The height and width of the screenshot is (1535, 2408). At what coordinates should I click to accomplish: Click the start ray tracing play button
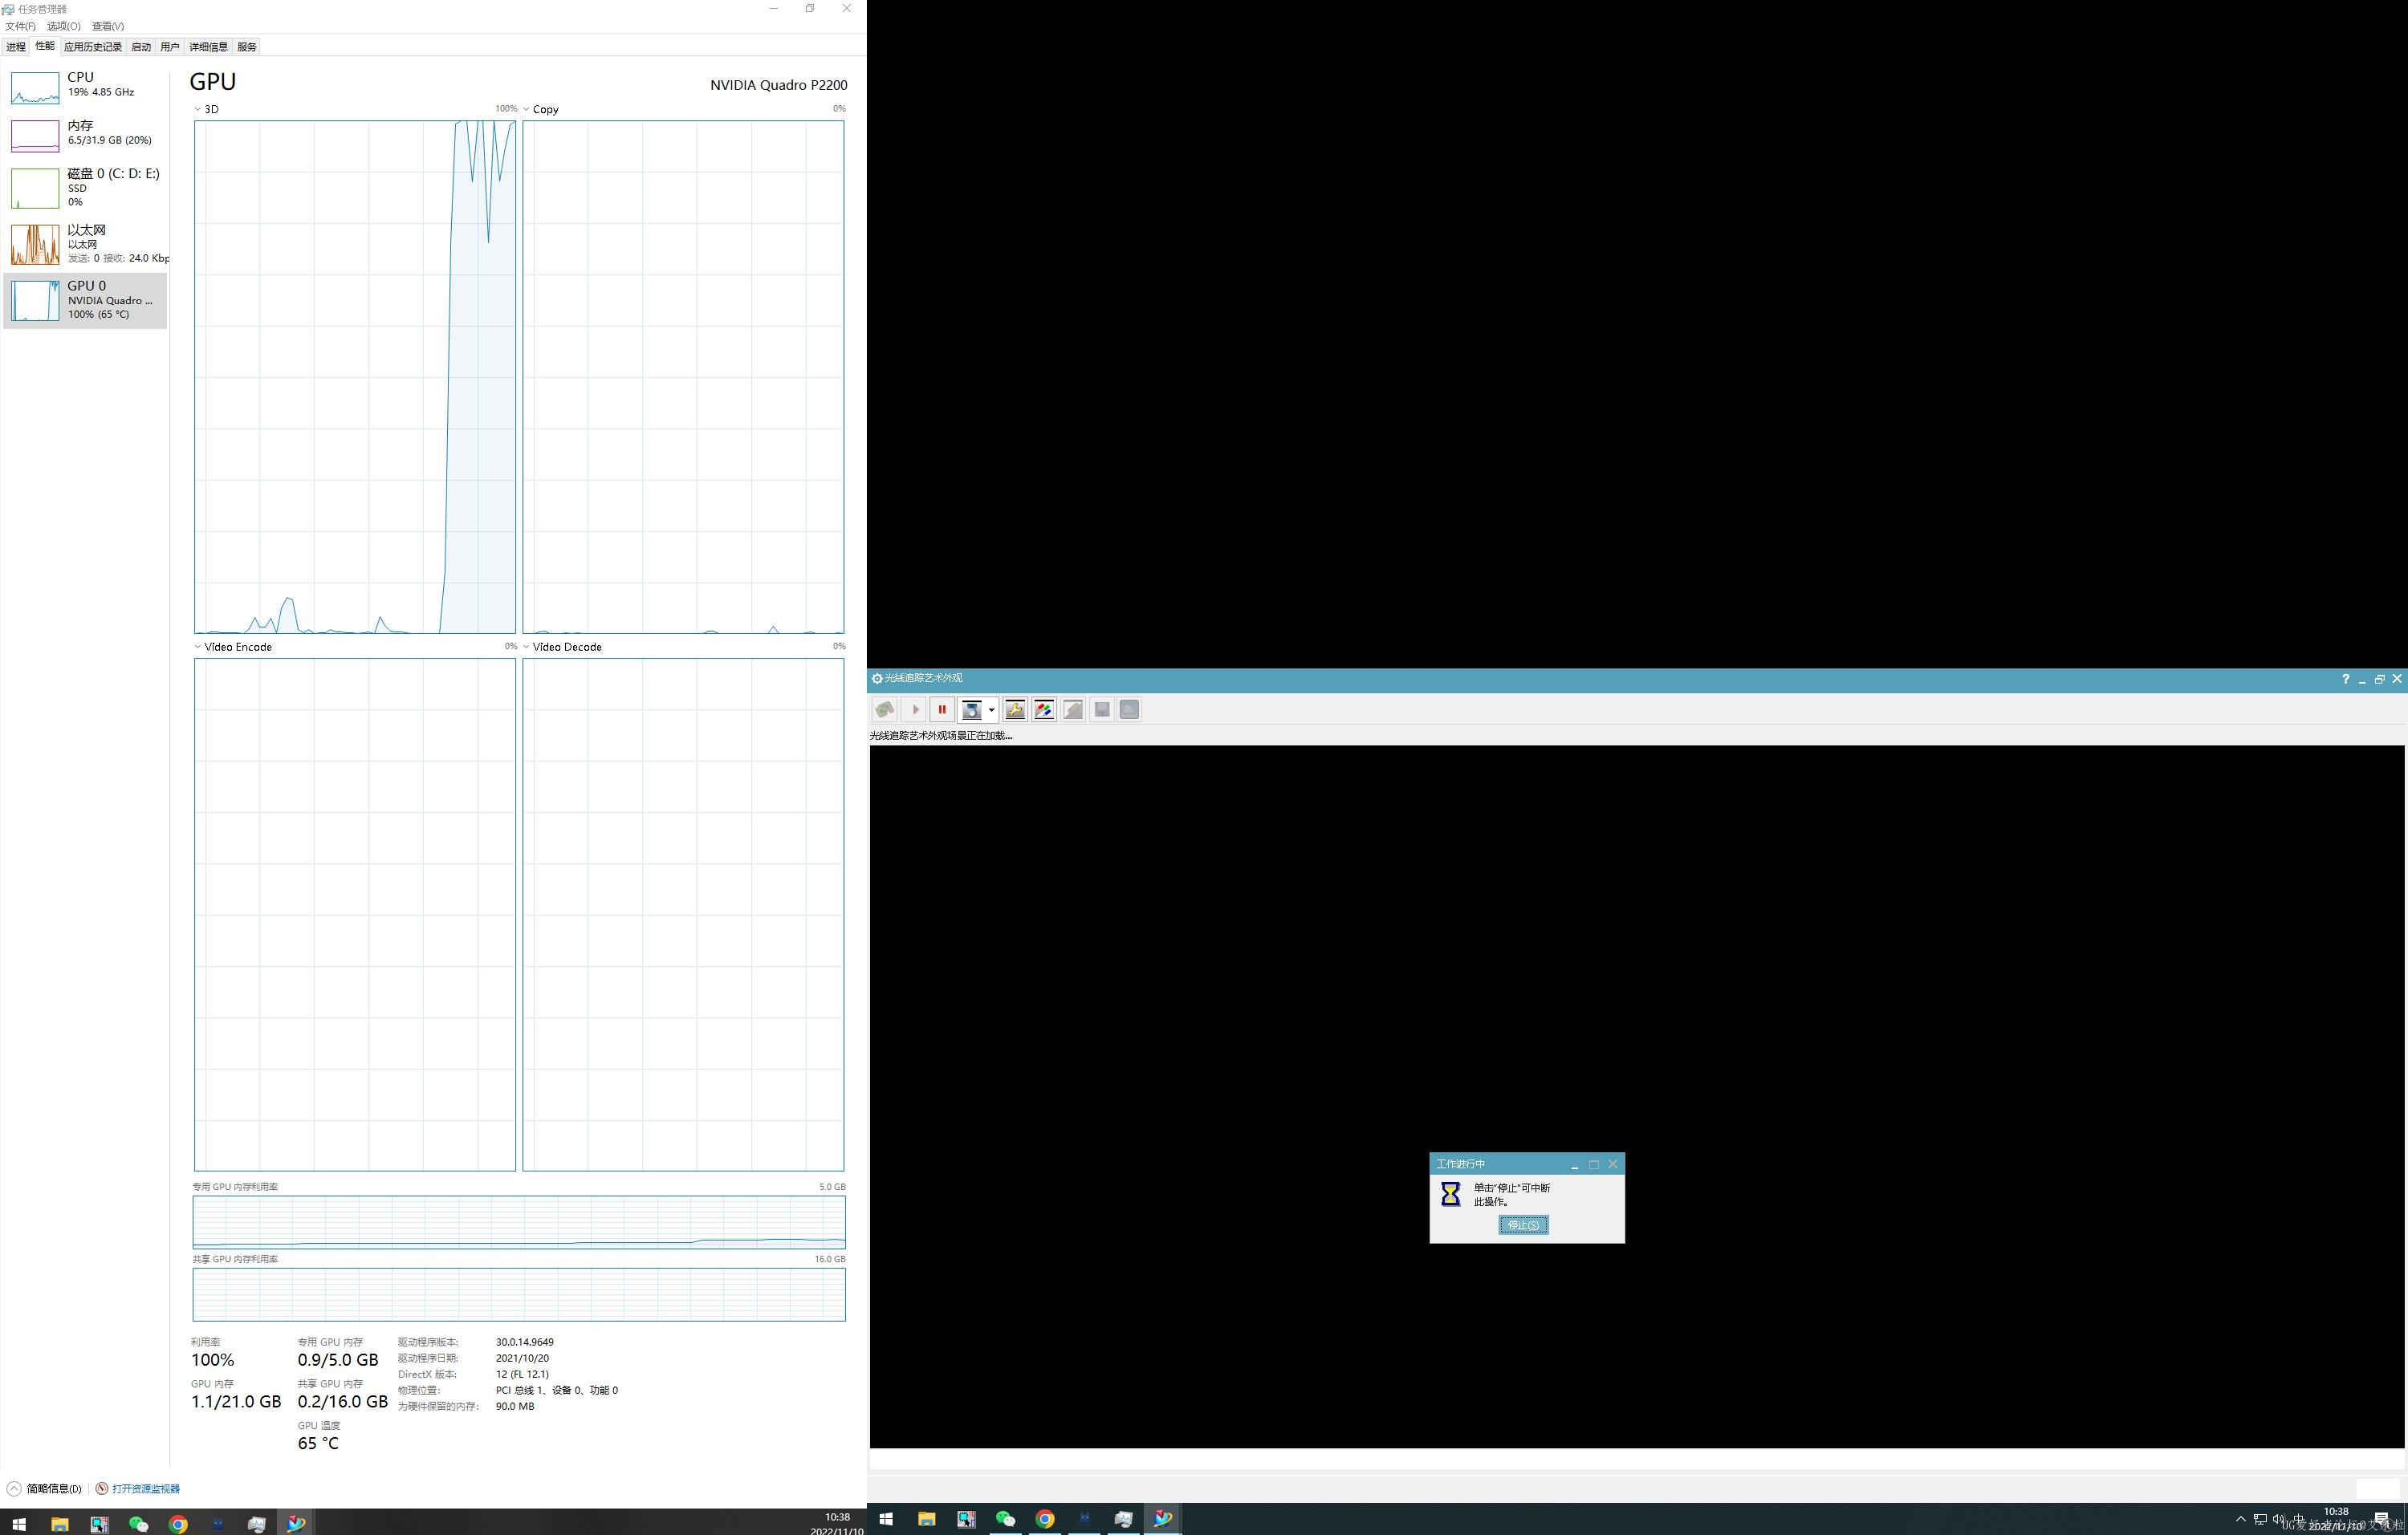pos(914,709)
